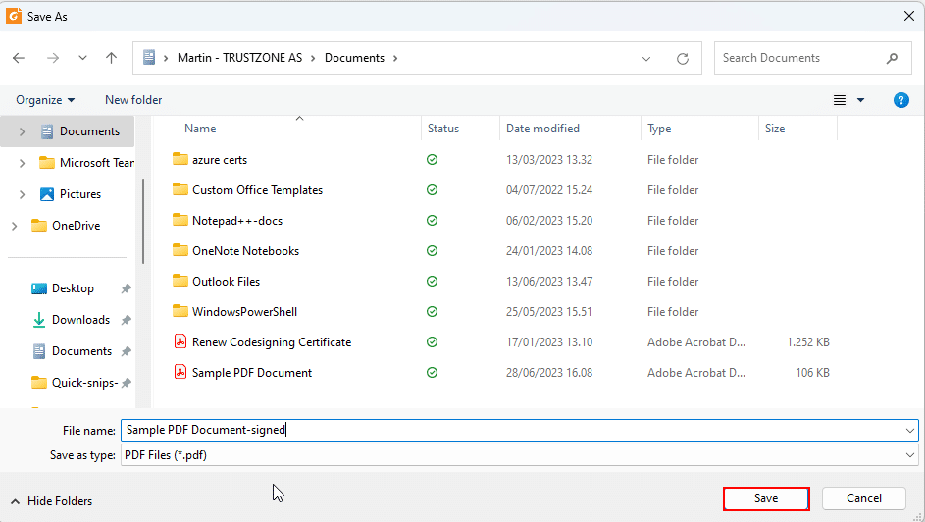Screen dimensions: 925x522
Task: Change view layout icon
Action: (840, 100)
